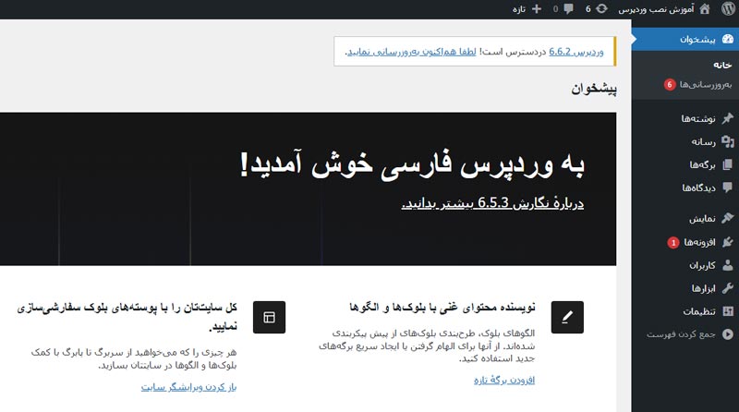
Task: Open the به‌روزرسانی‌ها submenu item
Action: (706, 84)
